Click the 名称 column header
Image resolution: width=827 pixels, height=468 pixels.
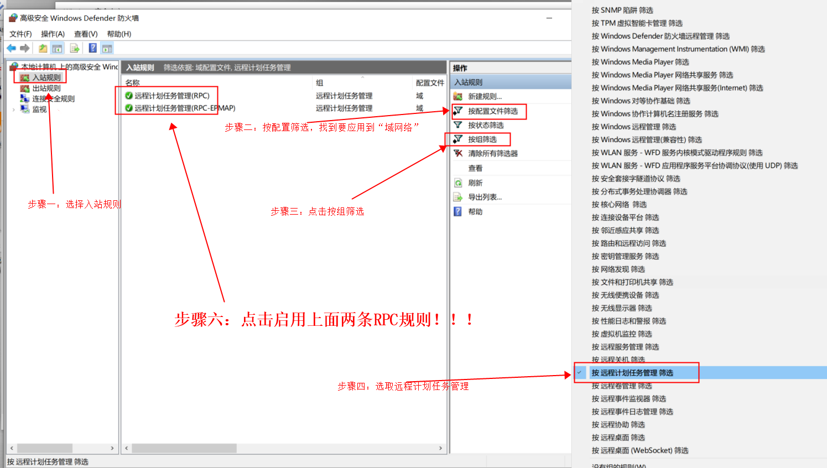[x=132, y=82]
